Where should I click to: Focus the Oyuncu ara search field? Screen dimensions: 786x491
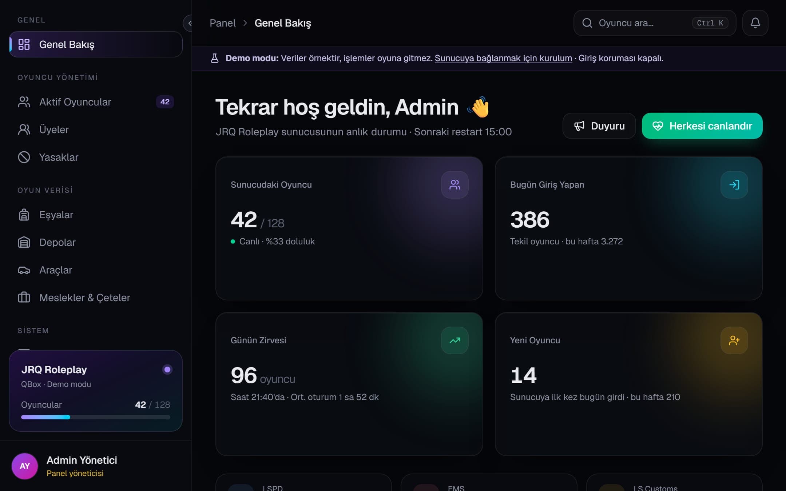[x=655, y=23]
